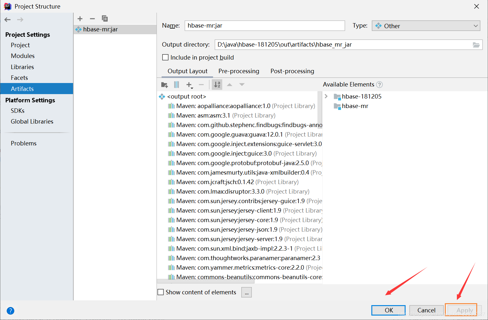This screenshot has height=320, width=488.
Task: Switch to Pre-processing tab
Action: pos(239,71)
